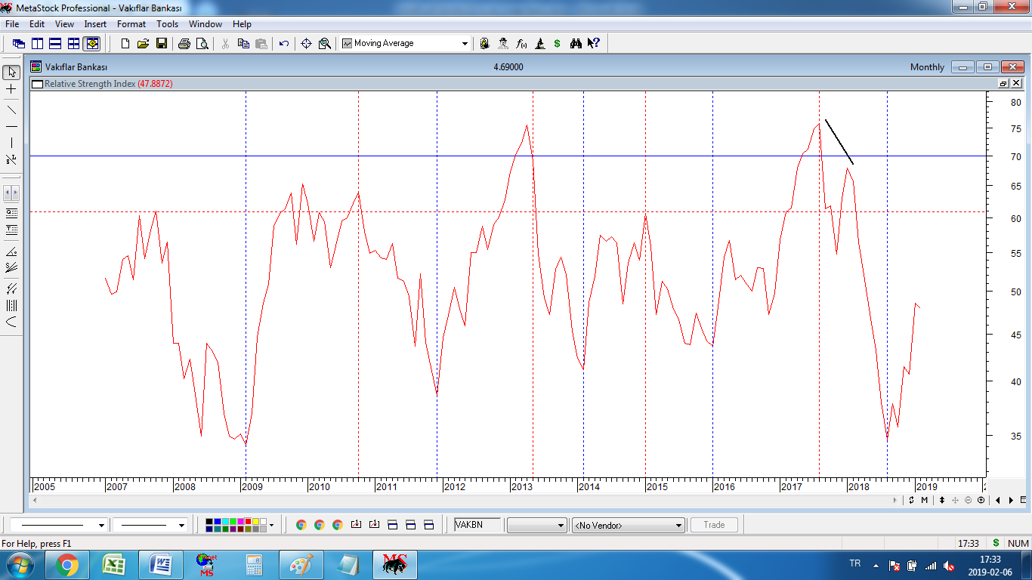The image size is (1032, 580).
Task: Open the Help menu
Action: (x=242, y=24)
